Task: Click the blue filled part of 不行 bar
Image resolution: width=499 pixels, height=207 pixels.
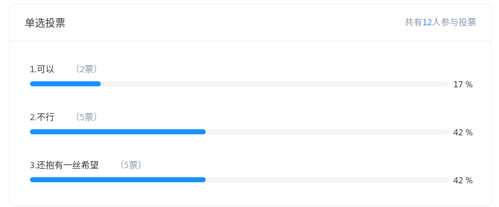Action: point(118,132)
